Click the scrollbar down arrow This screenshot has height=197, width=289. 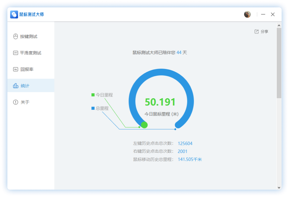[x=279, y=187]
